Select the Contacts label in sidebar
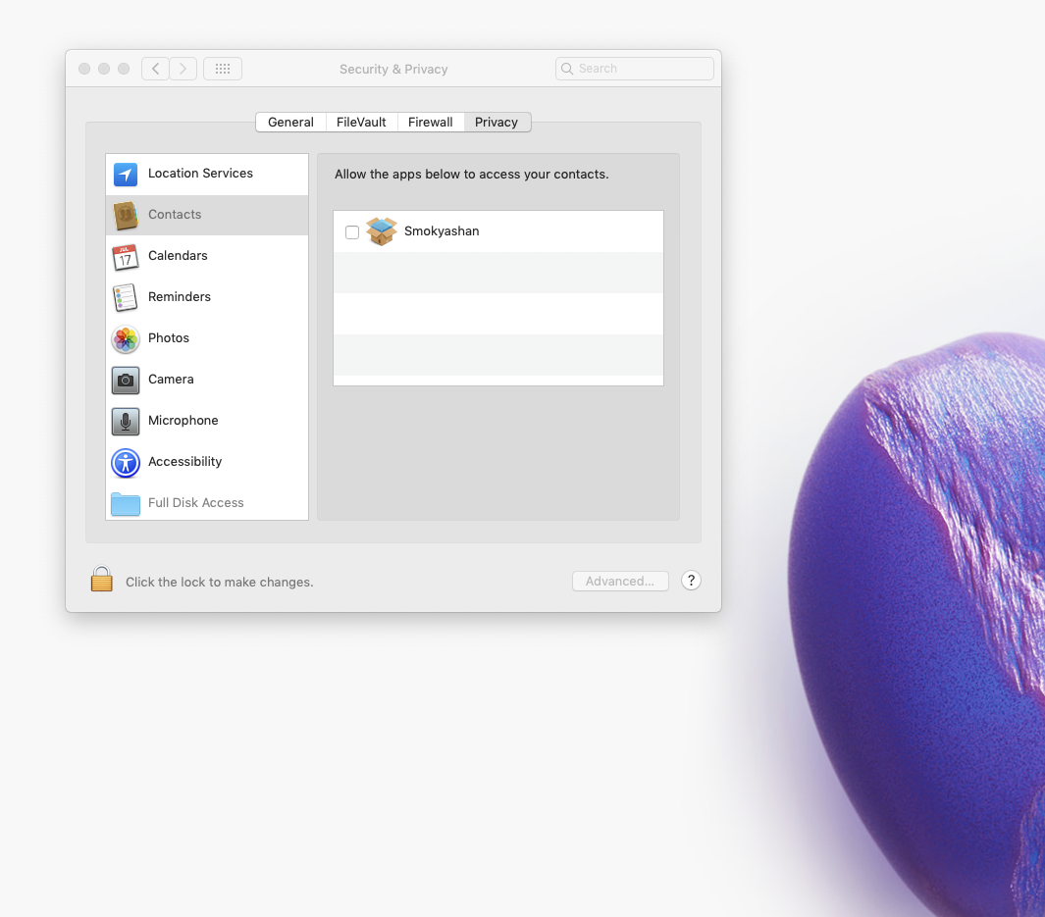This screenshot has height=917, width=1045. click(175, 215)
